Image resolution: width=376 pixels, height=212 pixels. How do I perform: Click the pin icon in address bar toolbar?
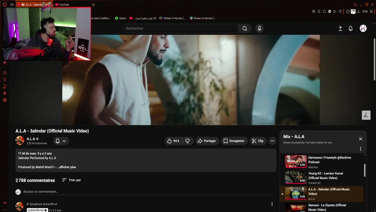click(x=319, y=11)
